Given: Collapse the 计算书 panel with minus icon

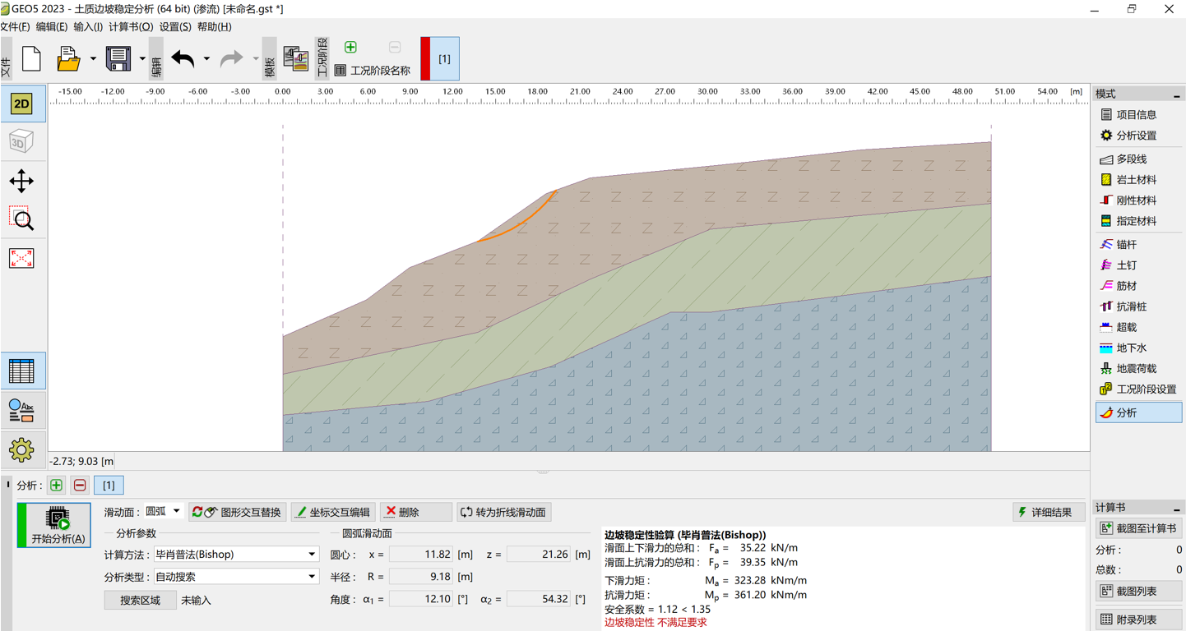Looking at the screenshot, I should (x=1176, y=509).
